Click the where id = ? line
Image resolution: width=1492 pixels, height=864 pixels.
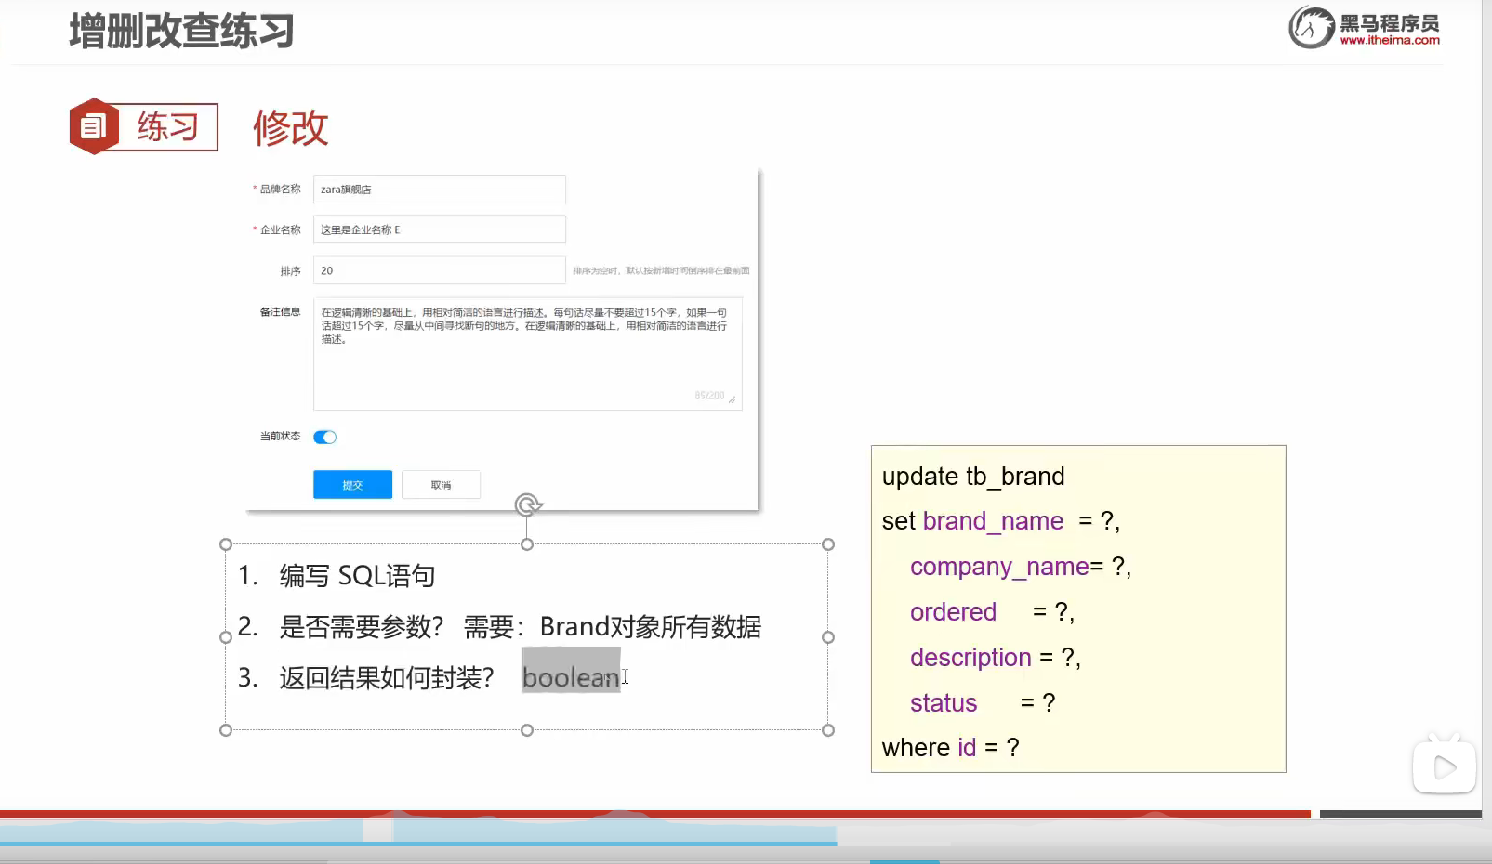[x=950, y=748]
